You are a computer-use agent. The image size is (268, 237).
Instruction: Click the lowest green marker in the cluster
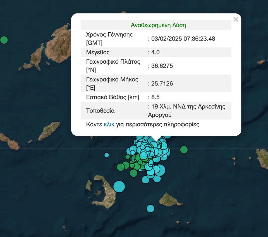point(133,173)
